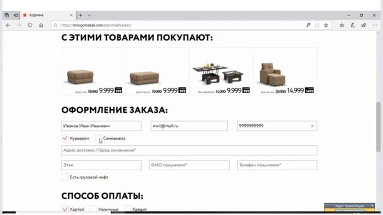Click the tabs you've set aside icon
The width and height of the screenshot is (383, 215).
[x=7, y=15]
